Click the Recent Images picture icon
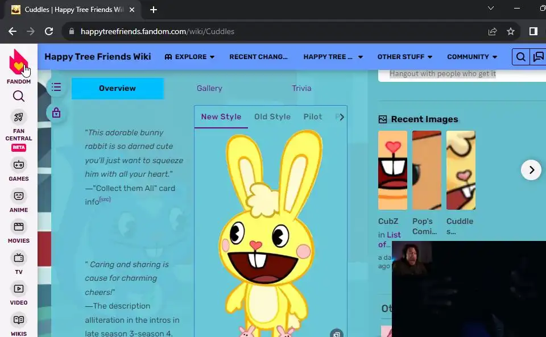 pos(382,119)
